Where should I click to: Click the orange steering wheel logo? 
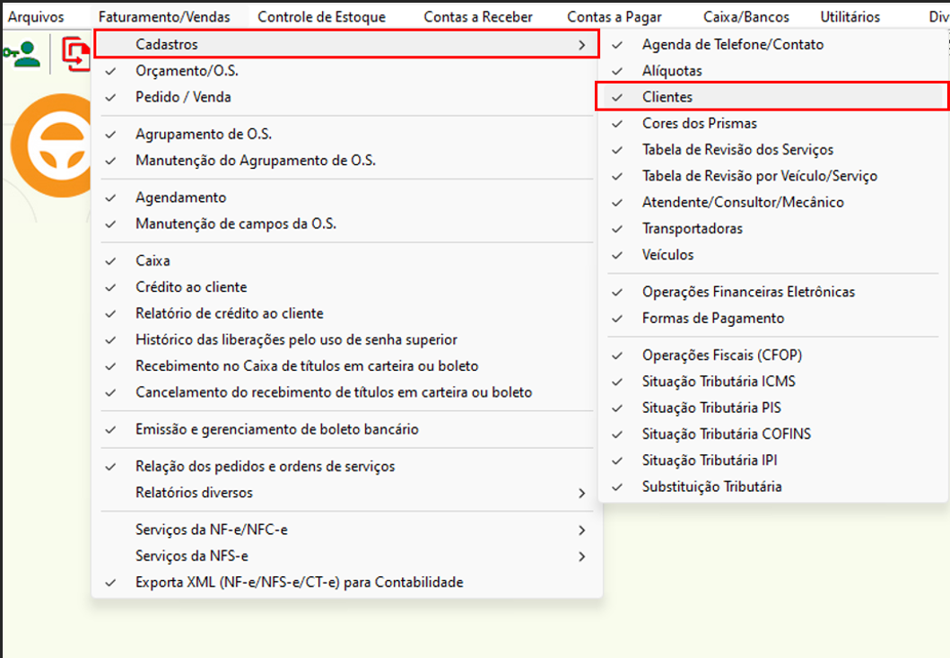(52, 145)
